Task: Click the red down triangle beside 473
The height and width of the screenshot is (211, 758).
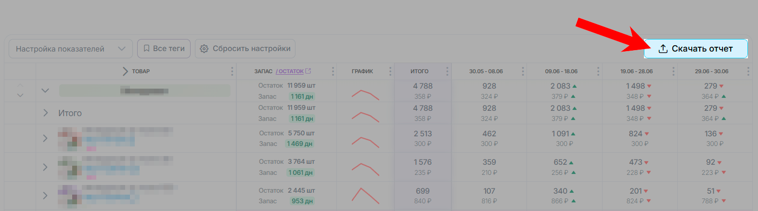Action: tap(646, 163)
